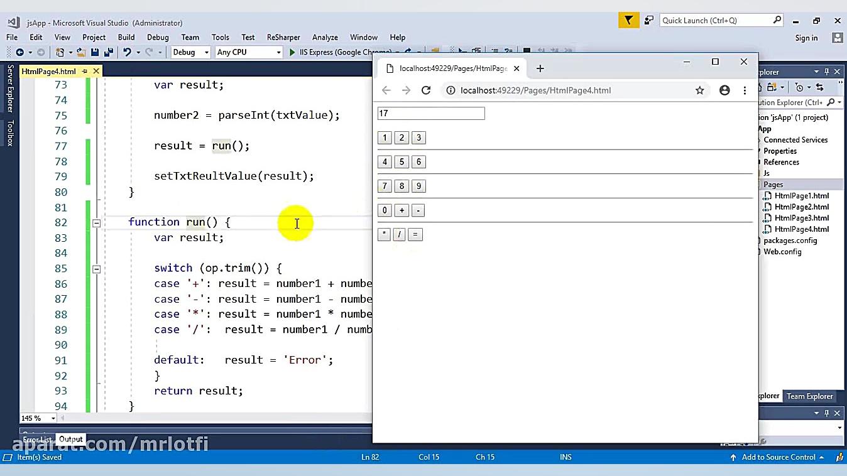Save the current file with the floppy icon
This screenshot has height=476, width=847.
click(x=95, y=52)
